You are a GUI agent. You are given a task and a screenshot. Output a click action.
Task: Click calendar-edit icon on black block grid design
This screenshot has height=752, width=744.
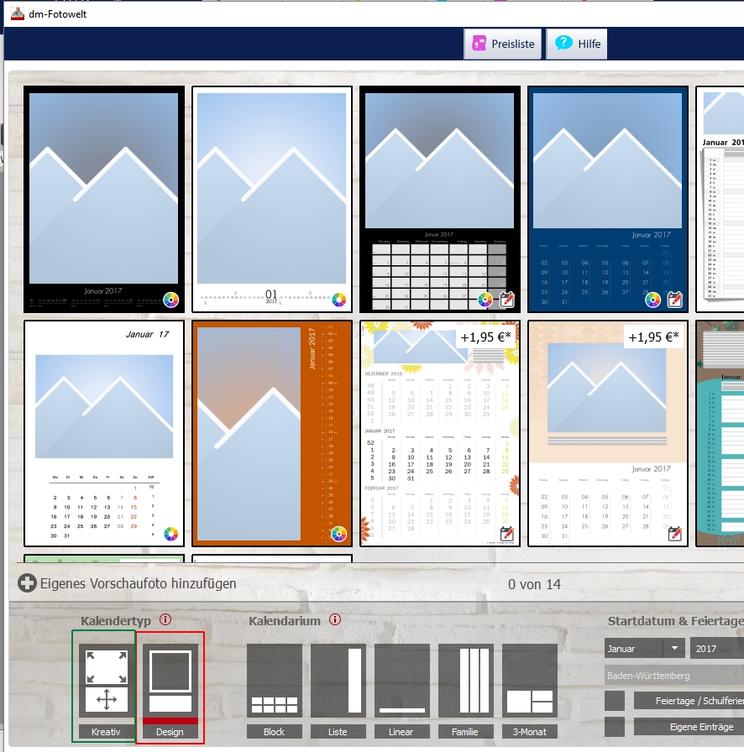point(507,300)
